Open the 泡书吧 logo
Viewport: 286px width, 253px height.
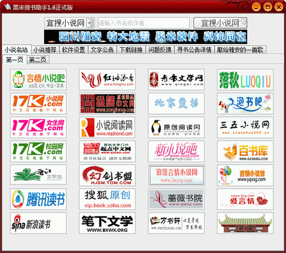coord(245,103)
